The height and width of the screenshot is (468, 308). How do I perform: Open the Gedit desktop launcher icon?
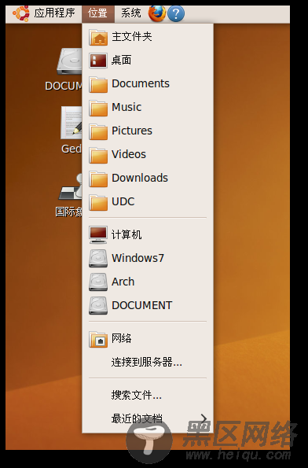tap(71, 123)
